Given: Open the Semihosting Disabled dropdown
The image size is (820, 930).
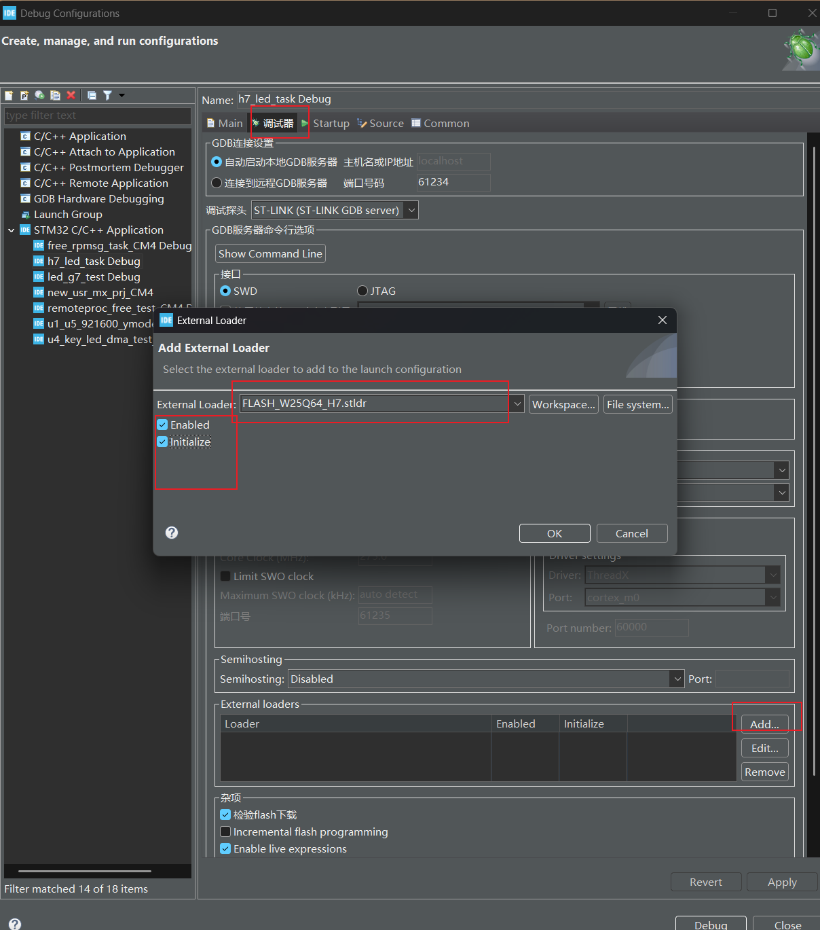Looking at the screenshot, I should pyautogui.click(x=677, y=679).
